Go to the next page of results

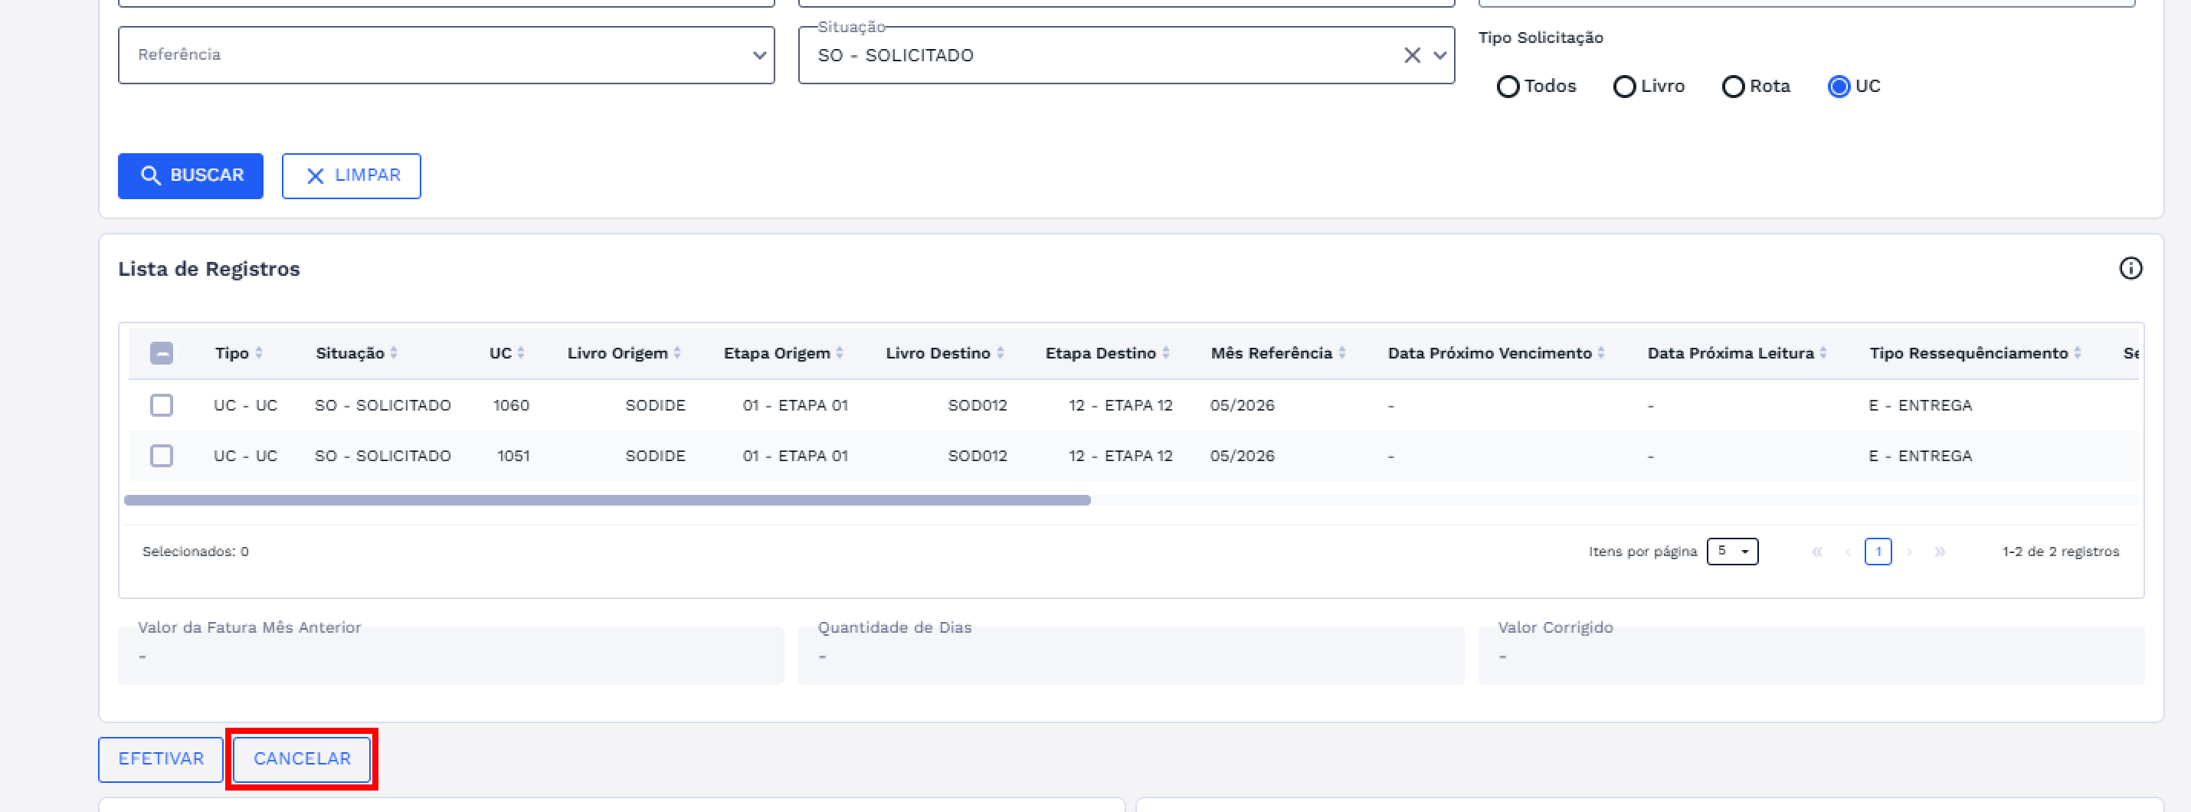[1910, 552]
